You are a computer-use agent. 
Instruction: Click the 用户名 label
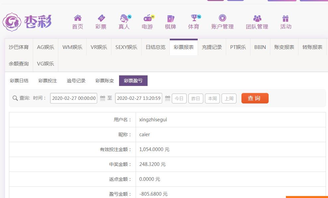(123, 120)
